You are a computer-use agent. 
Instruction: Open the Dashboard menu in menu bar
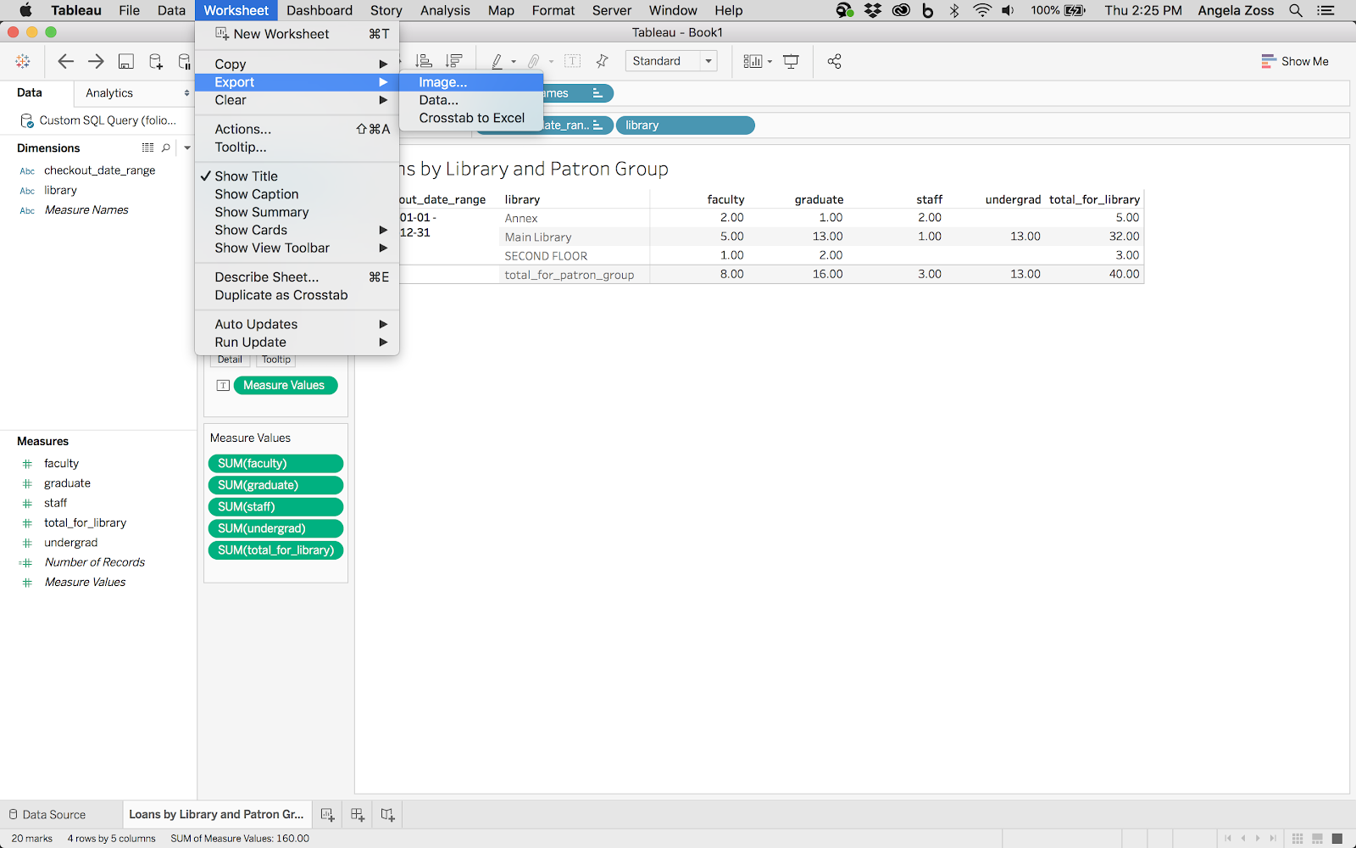point(320,10)
